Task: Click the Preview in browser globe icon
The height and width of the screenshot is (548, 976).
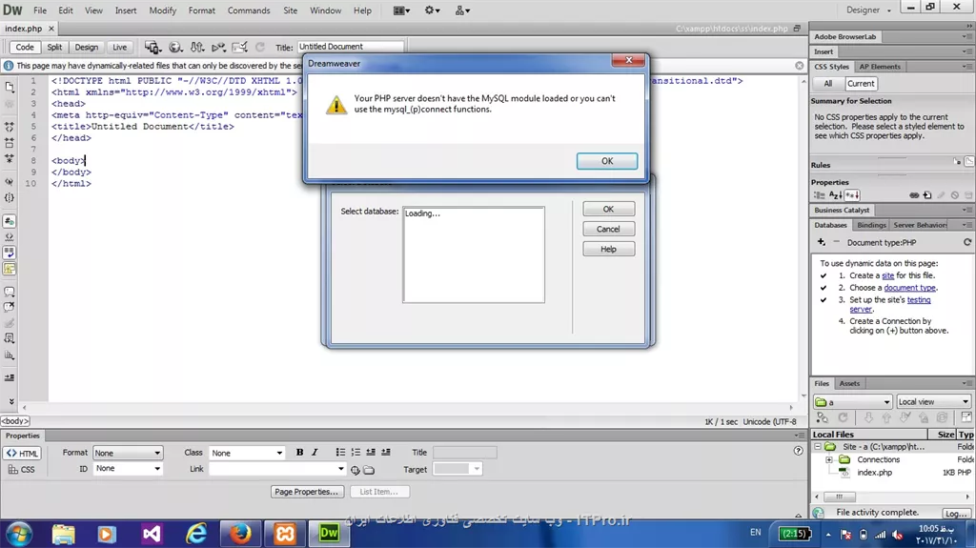Action: point(175,48)
